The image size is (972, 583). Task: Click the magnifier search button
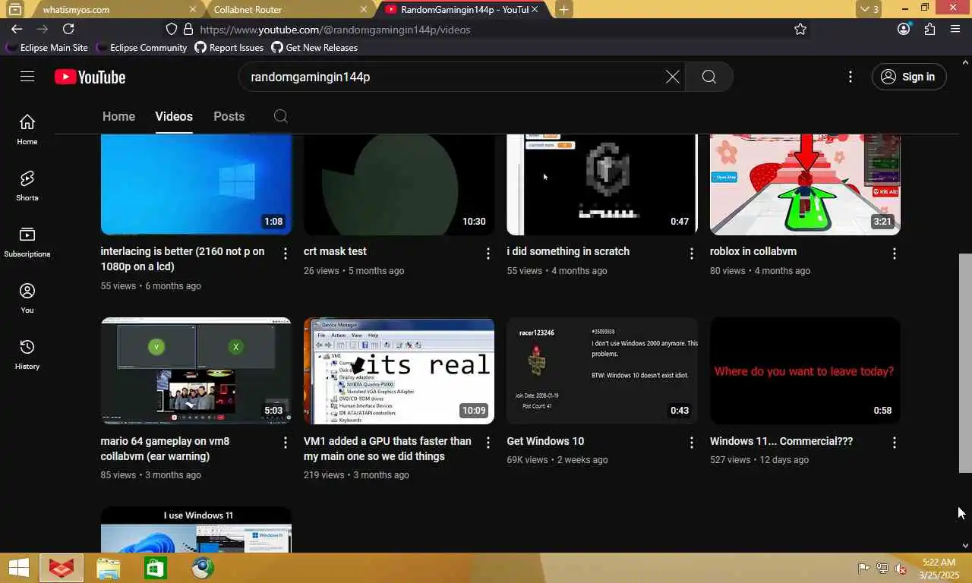pyautogui.click(x=708, y=77)
